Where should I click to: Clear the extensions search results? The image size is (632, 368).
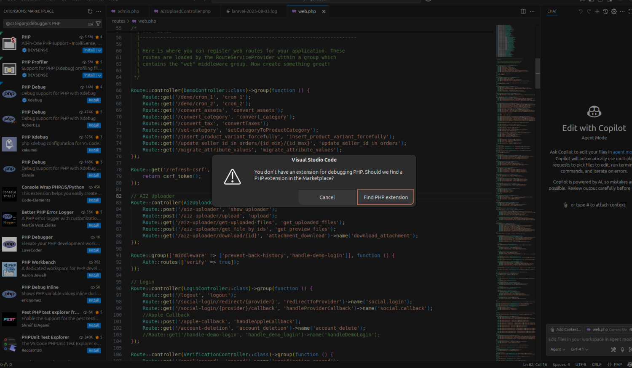pyautogui.click(x=90, y=24)
